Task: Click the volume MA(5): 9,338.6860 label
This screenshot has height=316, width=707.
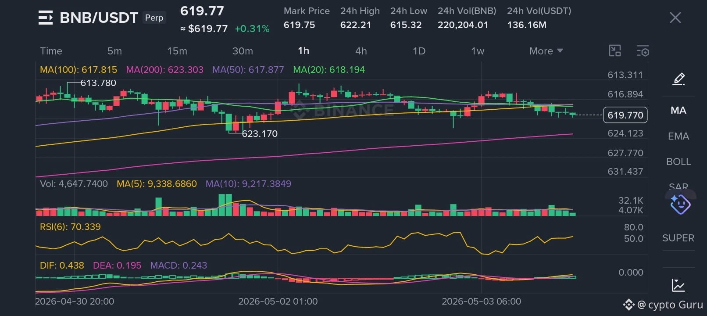Action: tap(157, 183)
